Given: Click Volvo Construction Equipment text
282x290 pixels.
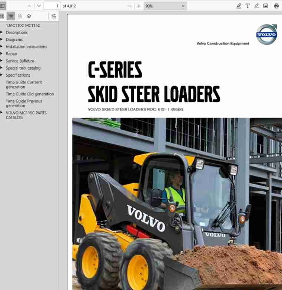Looking at the screenshot, I should (223, 43).
